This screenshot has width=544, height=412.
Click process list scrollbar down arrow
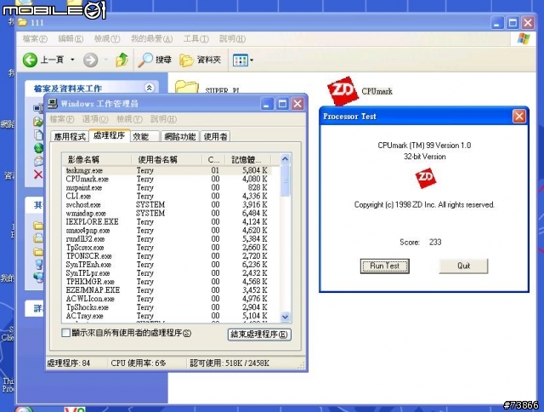click(x=286, y=317)
